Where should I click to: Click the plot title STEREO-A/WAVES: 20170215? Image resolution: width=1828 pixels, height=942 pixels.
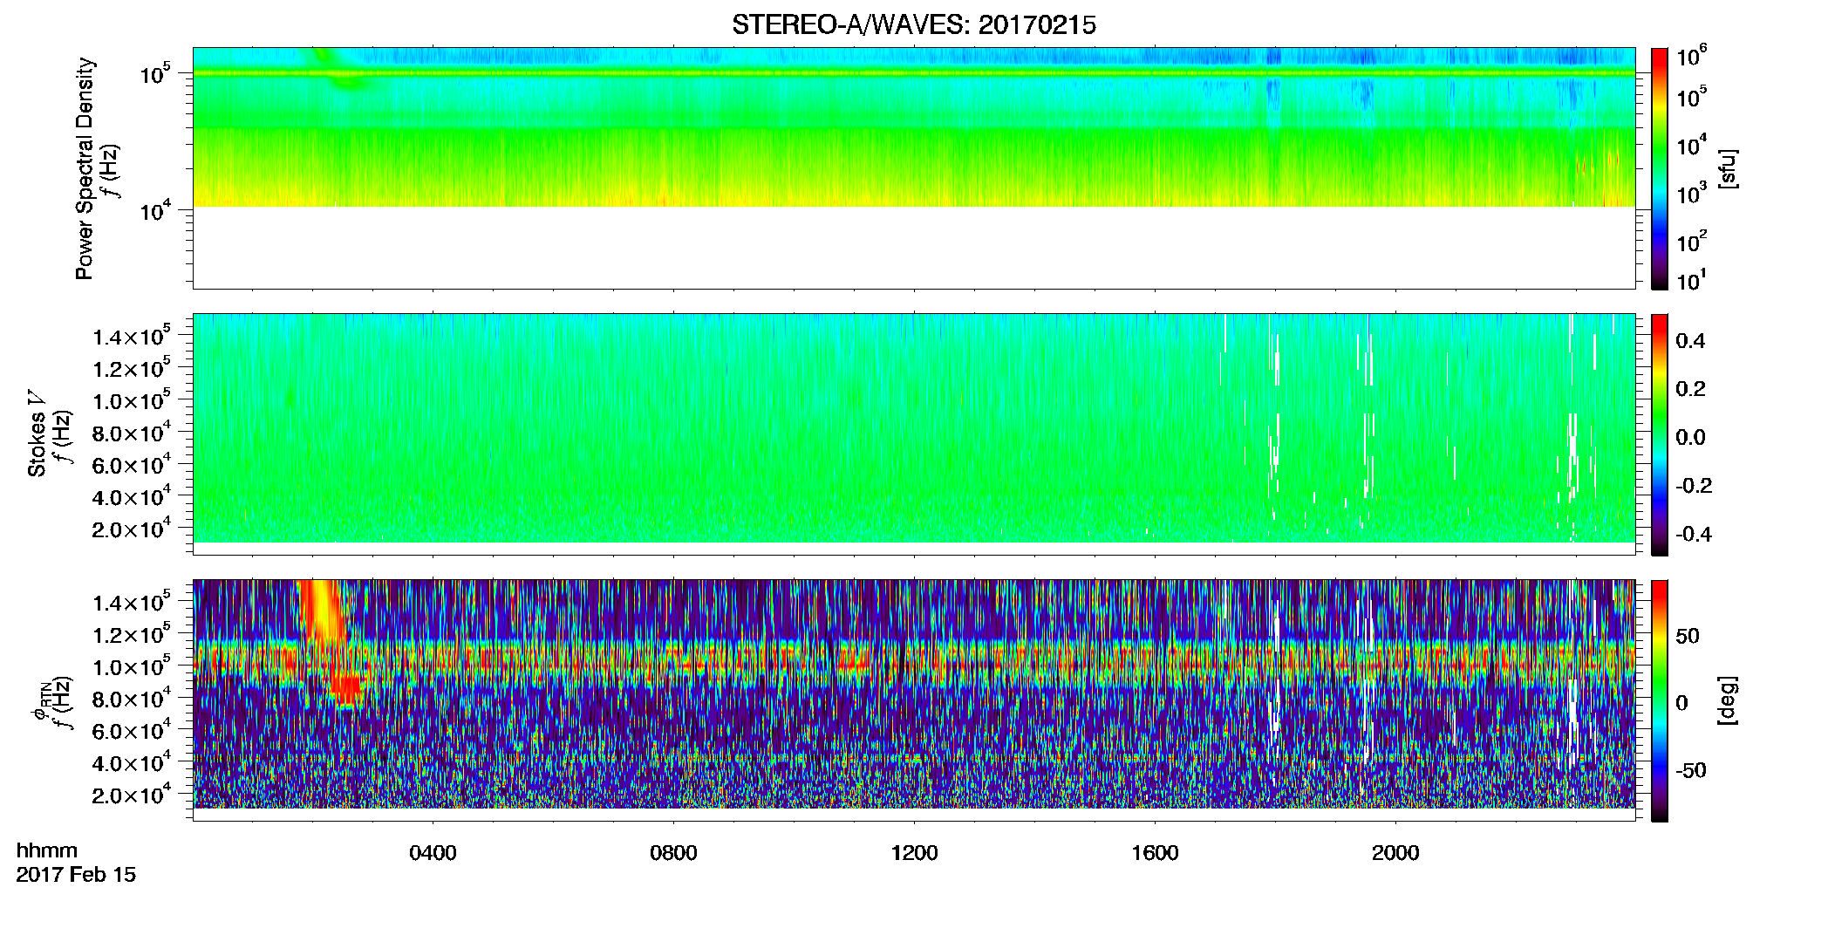click(x=913, y=25)
